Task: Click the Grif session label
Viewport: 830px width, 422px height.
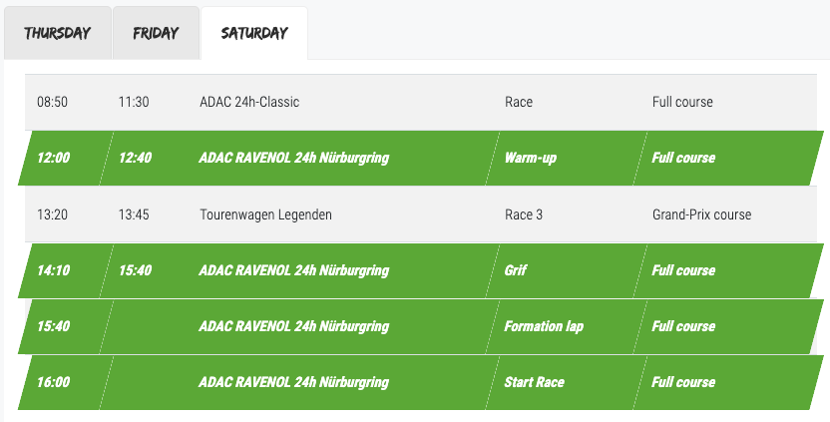Action: click(516, 270)
